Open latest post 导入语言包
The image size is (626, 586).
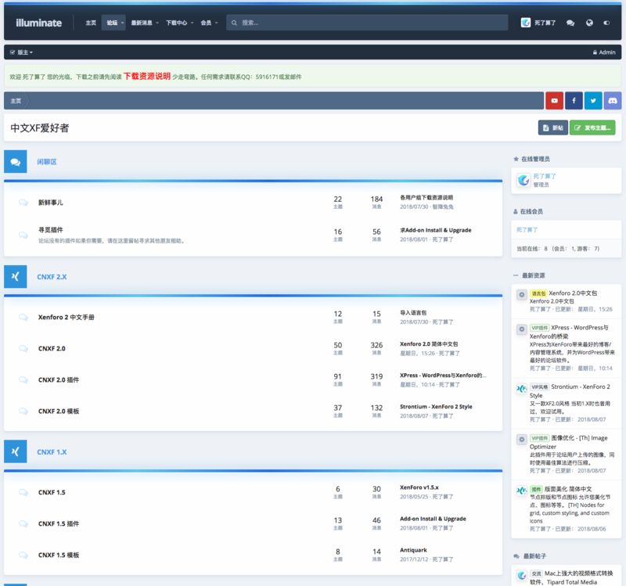coord(413,313)
